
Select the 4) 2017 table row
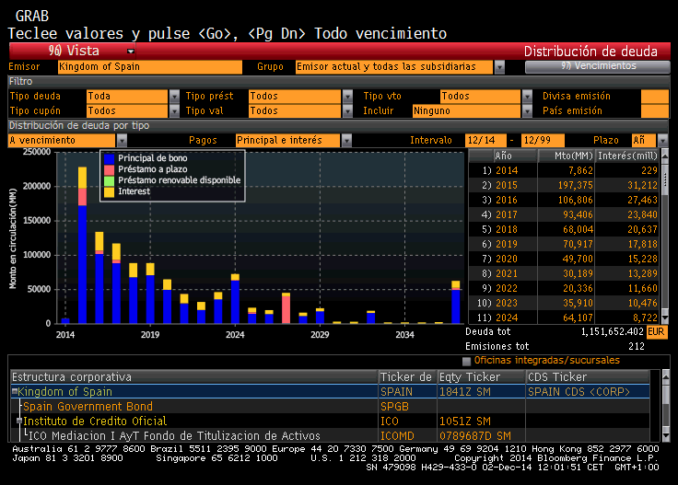[564, 214]
